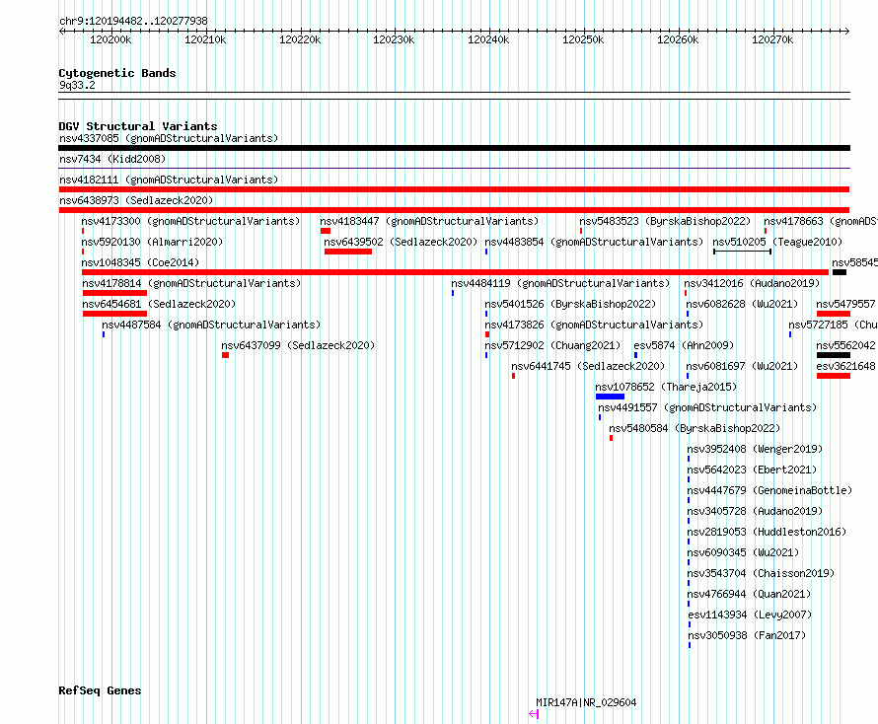Click nsv5479557 red variant bar
Viewport: 878px width, 724px height.
click(x=834, y=314)
